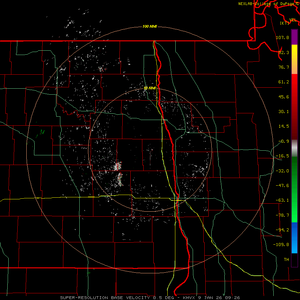Click the red segment of the color bar
Screen dimensions: 300x300
(x=294, y=107)
